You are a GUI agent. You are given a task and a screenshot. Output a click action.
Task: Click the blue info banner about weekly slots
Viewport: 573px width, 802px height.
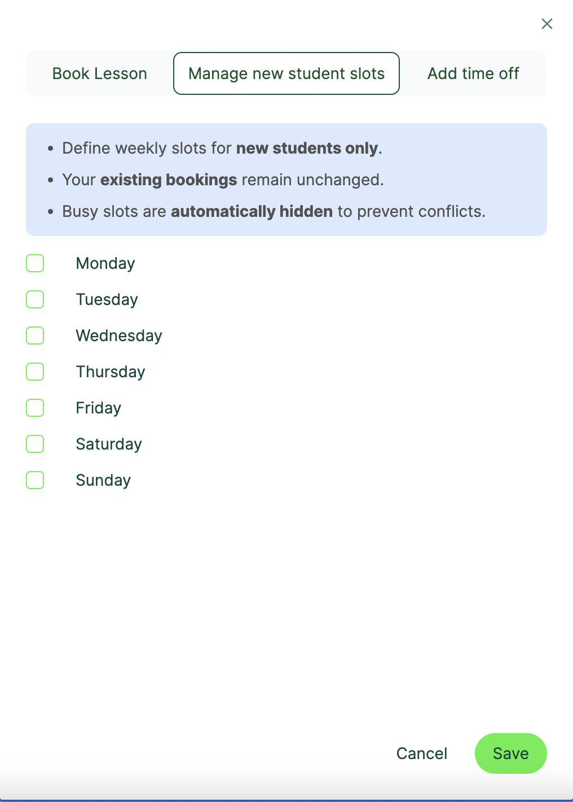[x=286, y=179]
